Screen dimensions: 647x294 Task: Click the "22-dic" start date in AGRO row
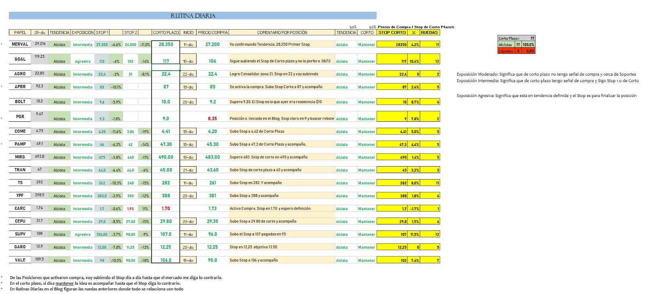(188, 74)
